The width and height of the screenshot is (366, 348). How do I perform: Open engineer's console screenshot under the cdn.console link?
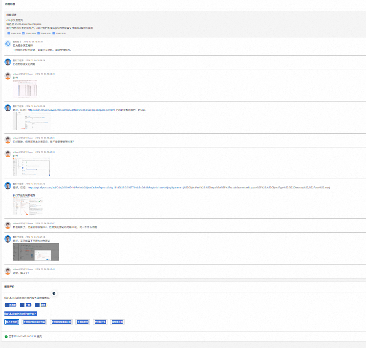pyautogui.click(x=31, y=121)
